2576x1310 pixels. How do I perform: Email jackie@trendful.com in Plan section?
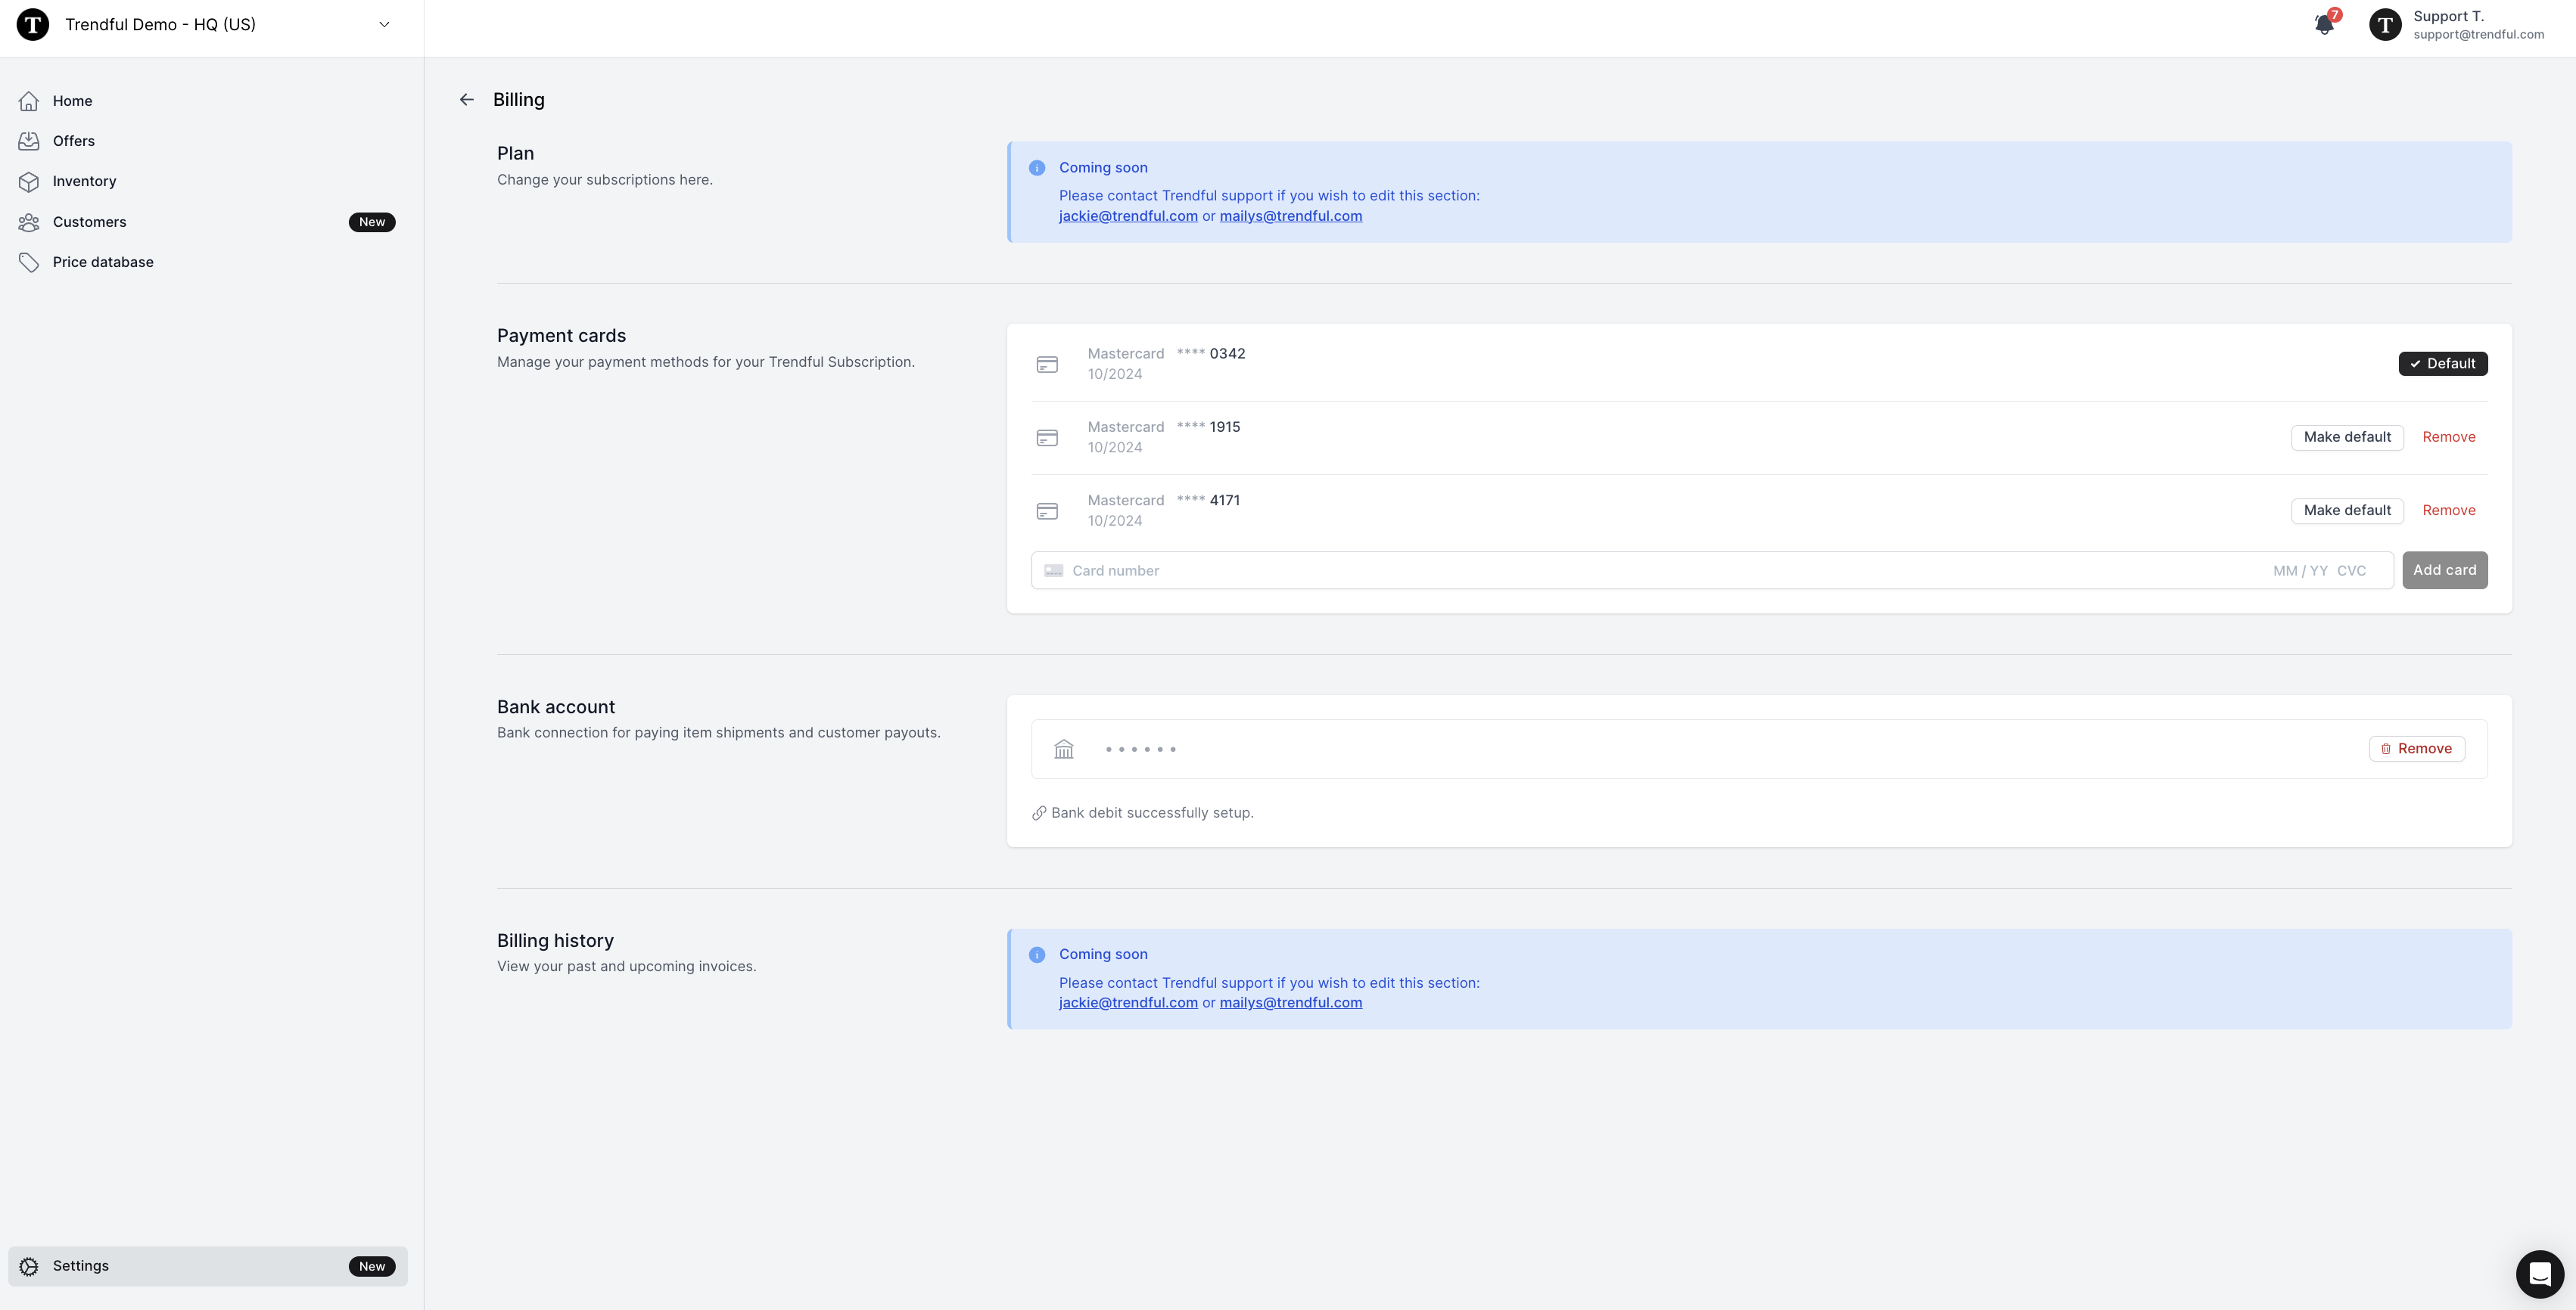coord(1128,216)
